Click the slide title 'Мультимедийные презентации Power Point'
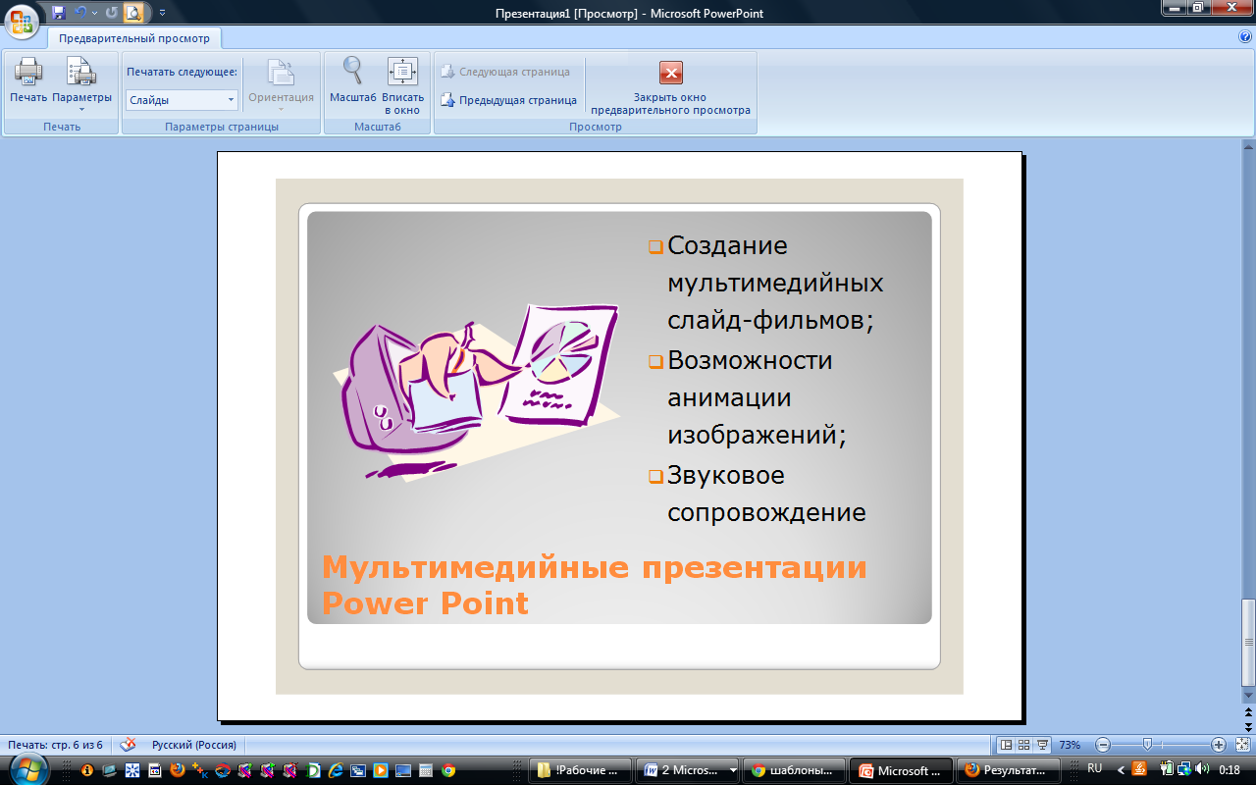The height and width of the screenshot is (785, 1256). [x=595, y=585]
